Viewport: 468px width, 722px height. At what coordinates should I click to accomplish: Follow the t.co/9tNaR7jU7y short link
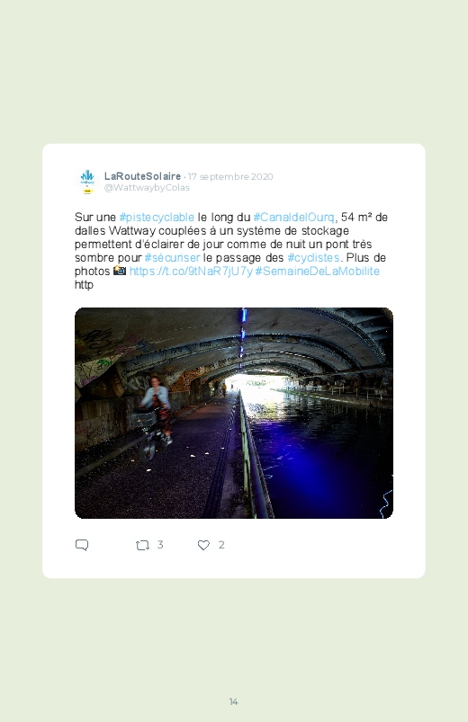pos(191,271)
